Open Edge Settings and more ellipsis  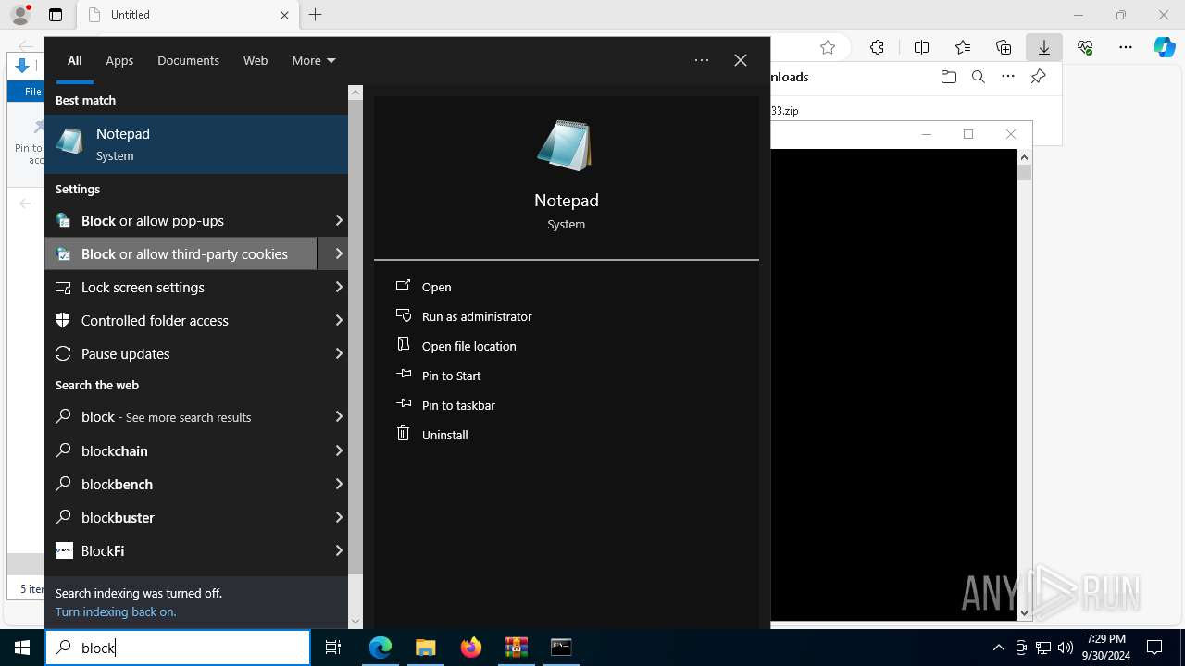pos(1126,47)
